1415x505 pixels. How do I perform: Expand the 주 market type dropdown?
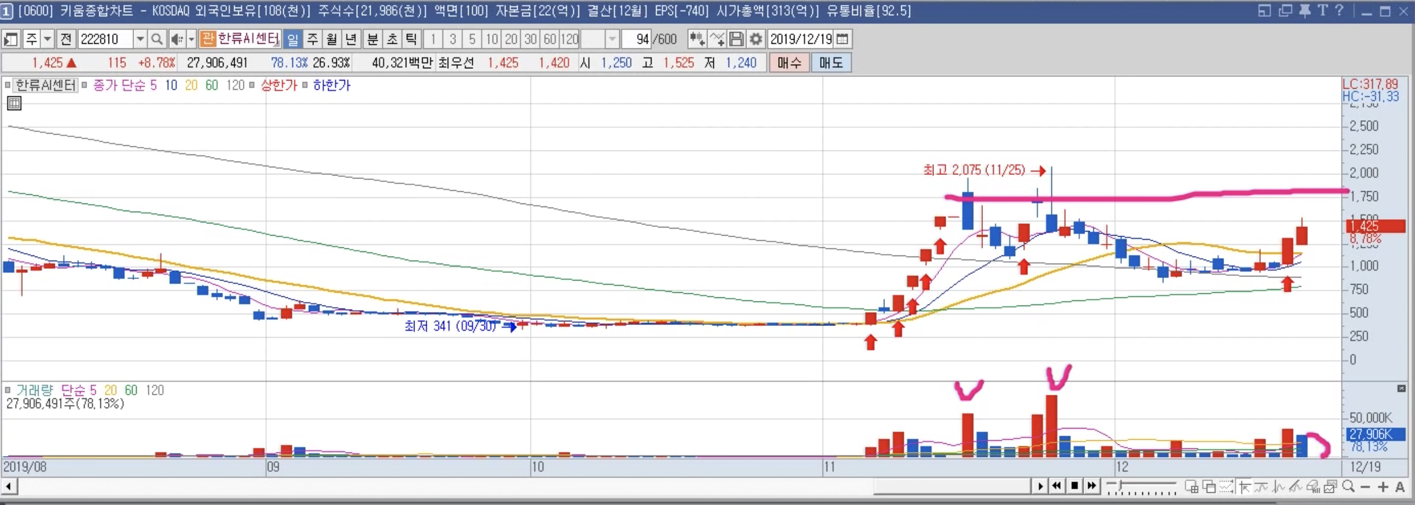pyautogui.click(x=48, y=39)
